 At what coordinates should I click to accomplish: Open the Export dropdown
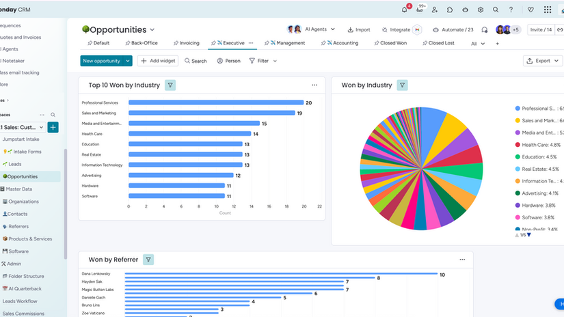(x=543, y=61)
